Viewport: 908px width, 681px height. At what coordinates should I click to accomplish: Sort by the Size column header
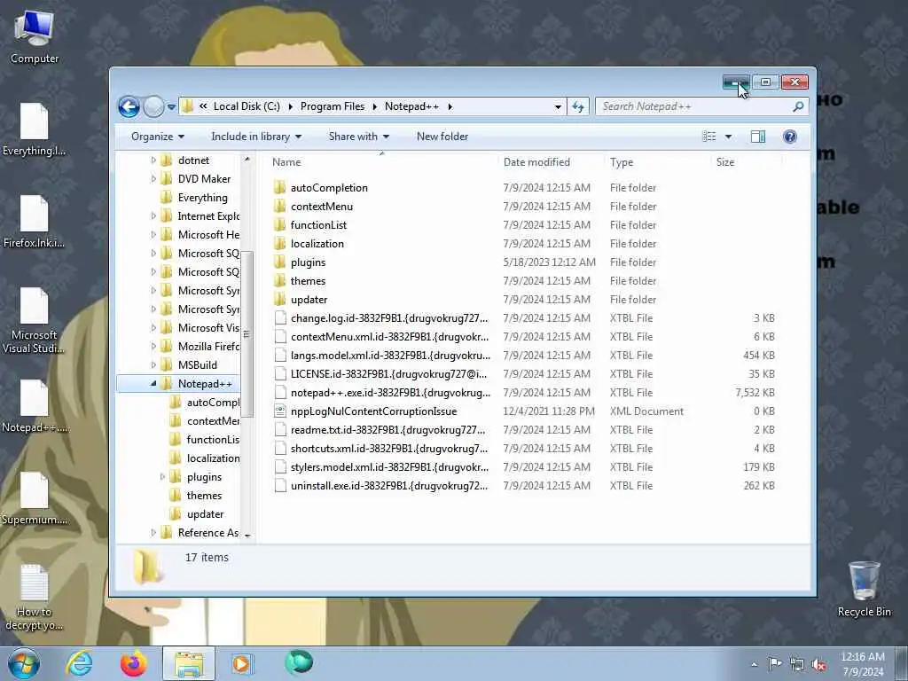point(725,162)
